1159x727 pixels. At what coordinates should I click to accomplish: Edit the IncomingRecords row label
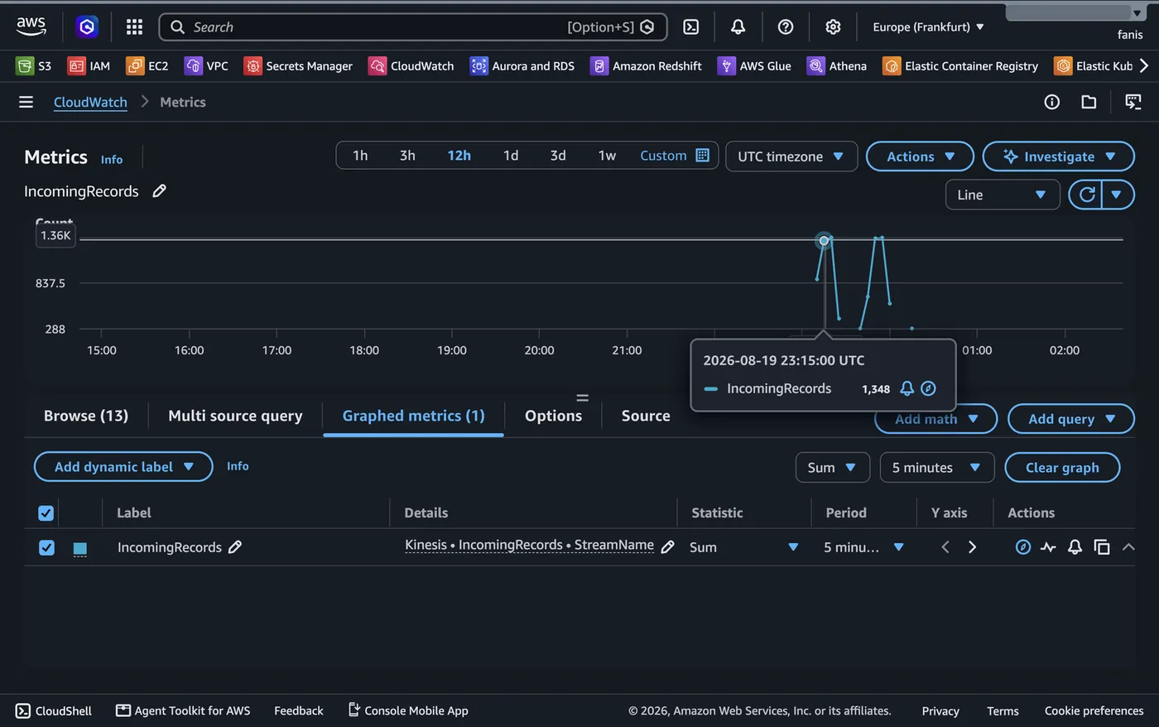235,547
